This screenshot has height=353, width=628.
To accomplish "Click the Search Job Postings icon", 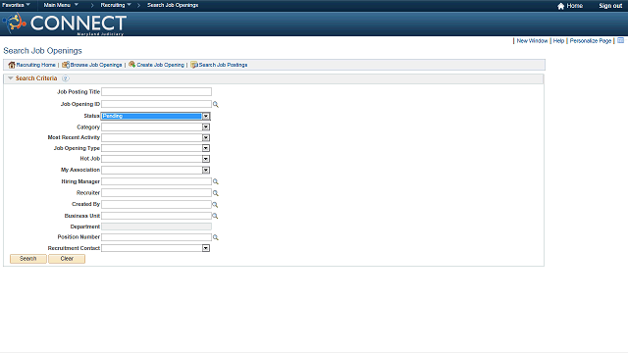I will tap(194, 65).
